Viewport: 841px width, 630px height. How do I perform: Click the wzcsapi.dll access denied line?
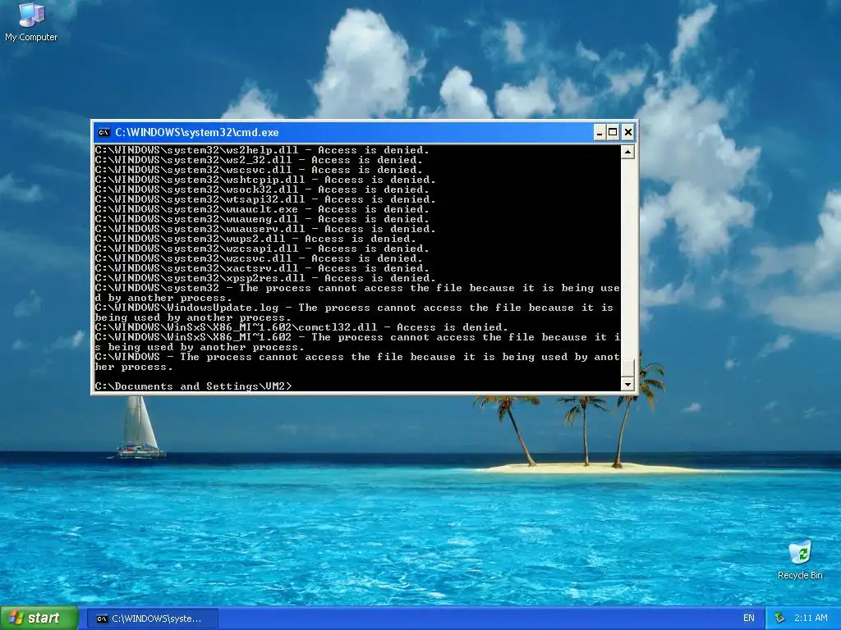(262, 249)
